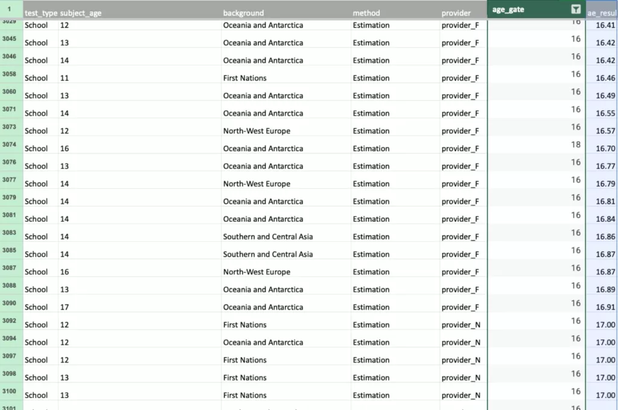Select the background column header cell

tap(243, 13)
